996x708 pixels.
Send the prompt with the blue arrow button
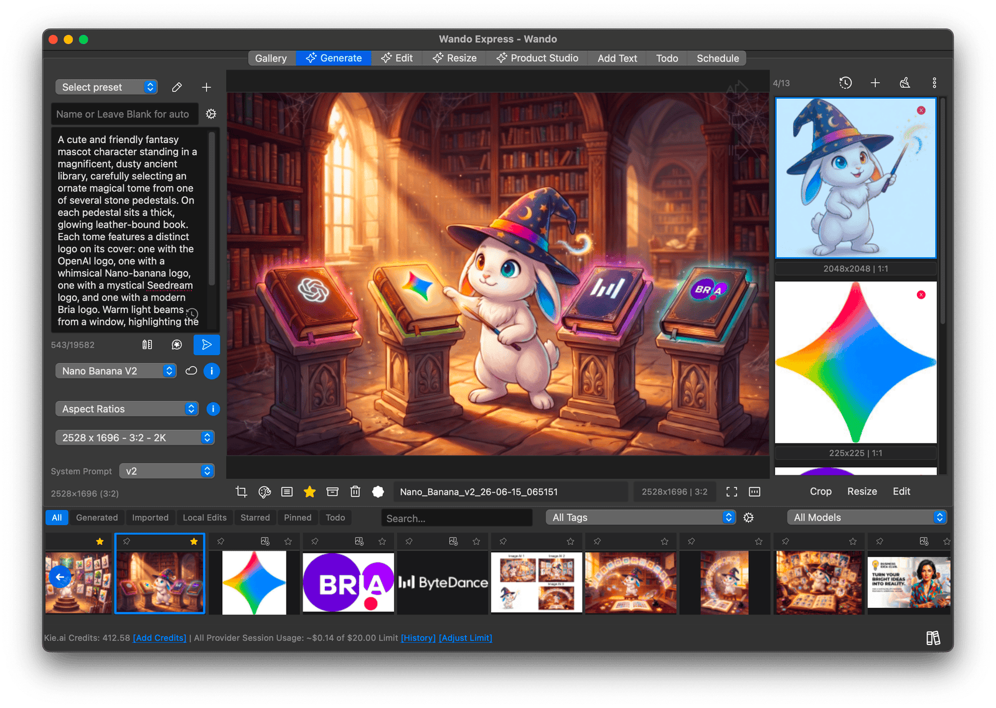coord(207,345)
